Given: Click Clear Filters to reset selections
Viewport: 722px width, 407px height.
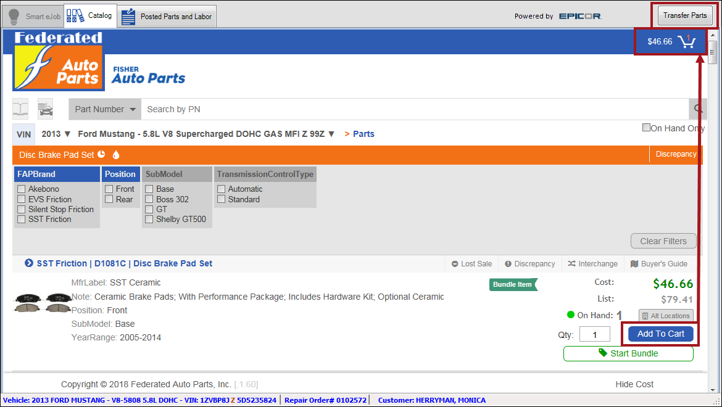Looking at the screenshot, I should click(663, 240).
